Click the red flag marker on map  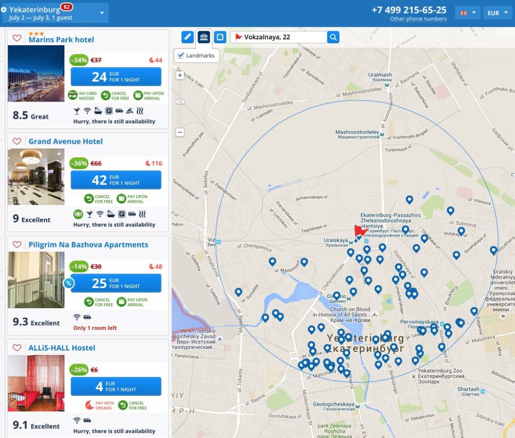(360, 231)
